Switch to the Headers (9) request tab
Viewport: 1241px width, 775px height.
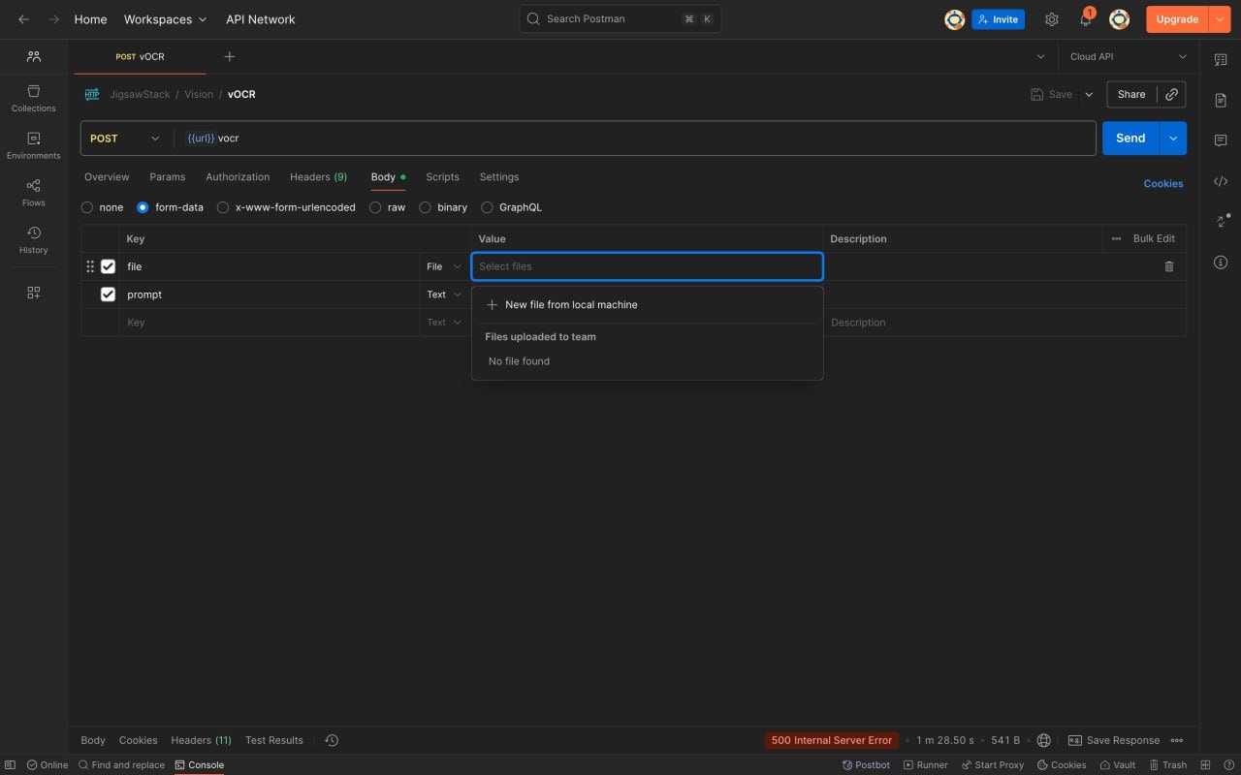pyautogui.click(x=319, y=177)
